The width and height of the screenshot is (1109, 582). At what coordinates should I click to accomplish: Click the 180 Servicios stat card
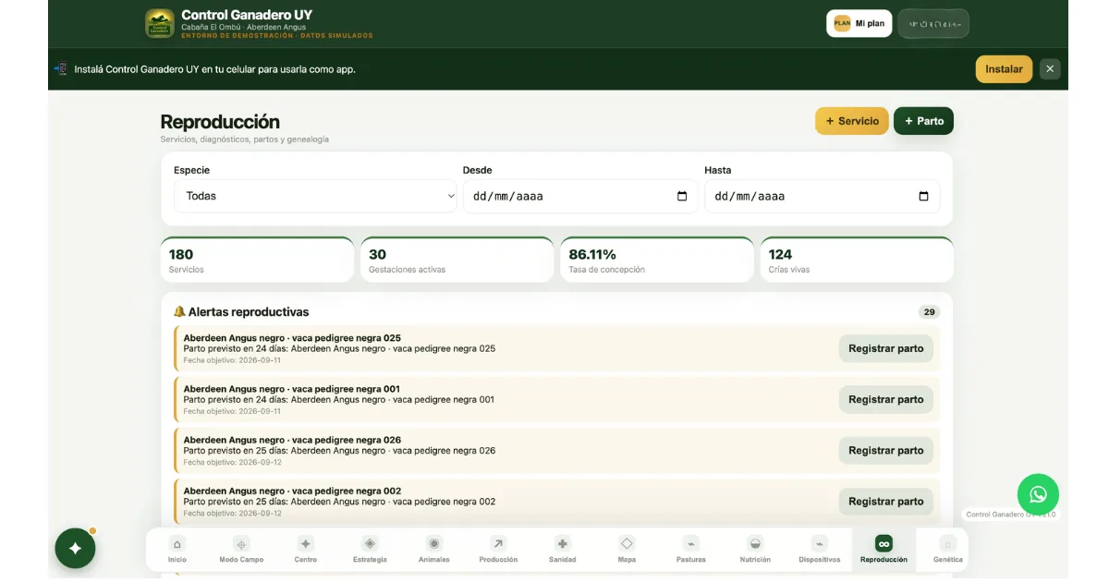pyautogui.click(x=257, y=260)
